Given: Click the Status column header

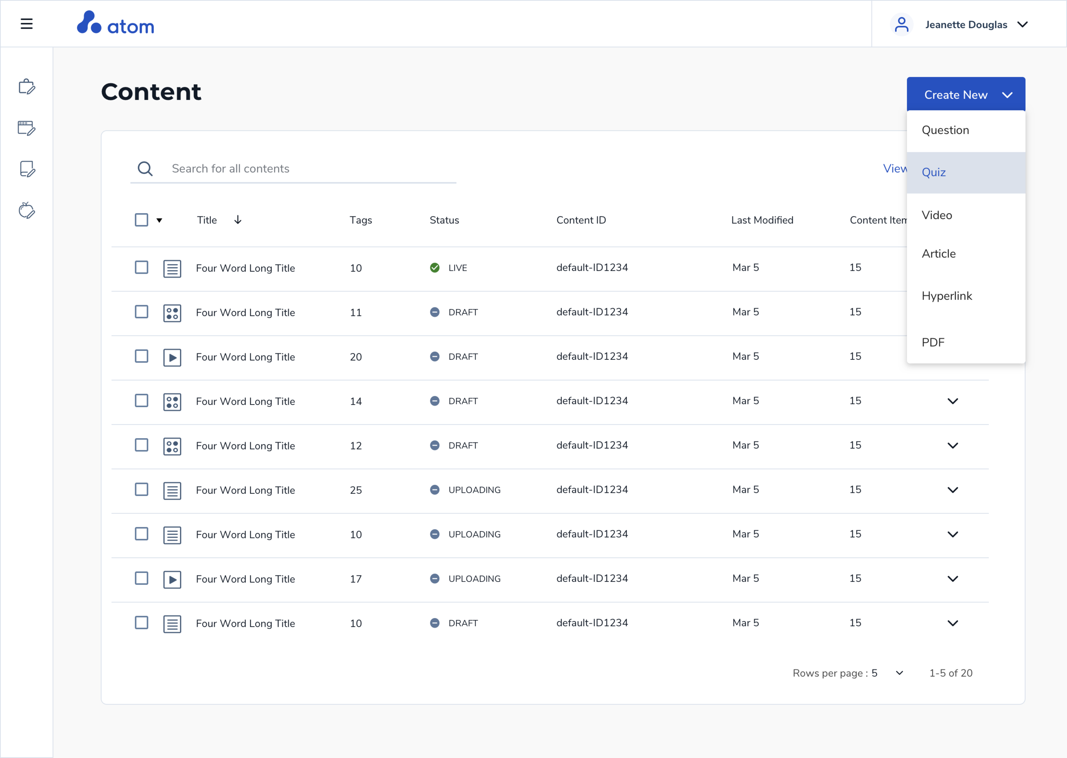Looking at the screenshot, I should click(444, 220).
